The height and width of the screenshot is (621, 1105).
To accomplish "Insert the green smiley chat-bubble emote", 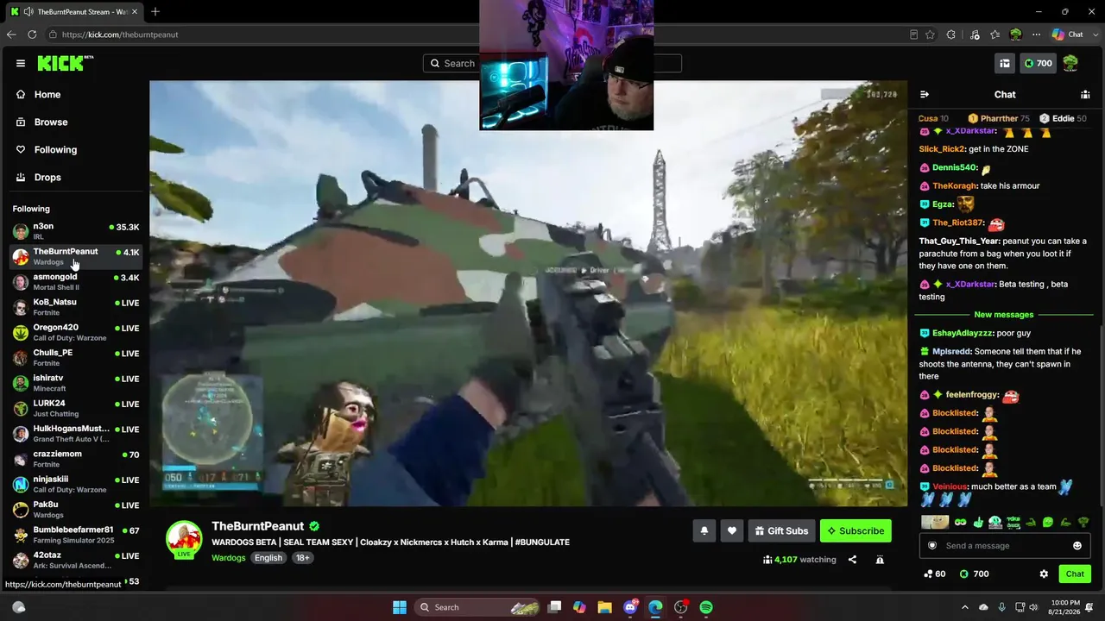I will click(1048, 523).
